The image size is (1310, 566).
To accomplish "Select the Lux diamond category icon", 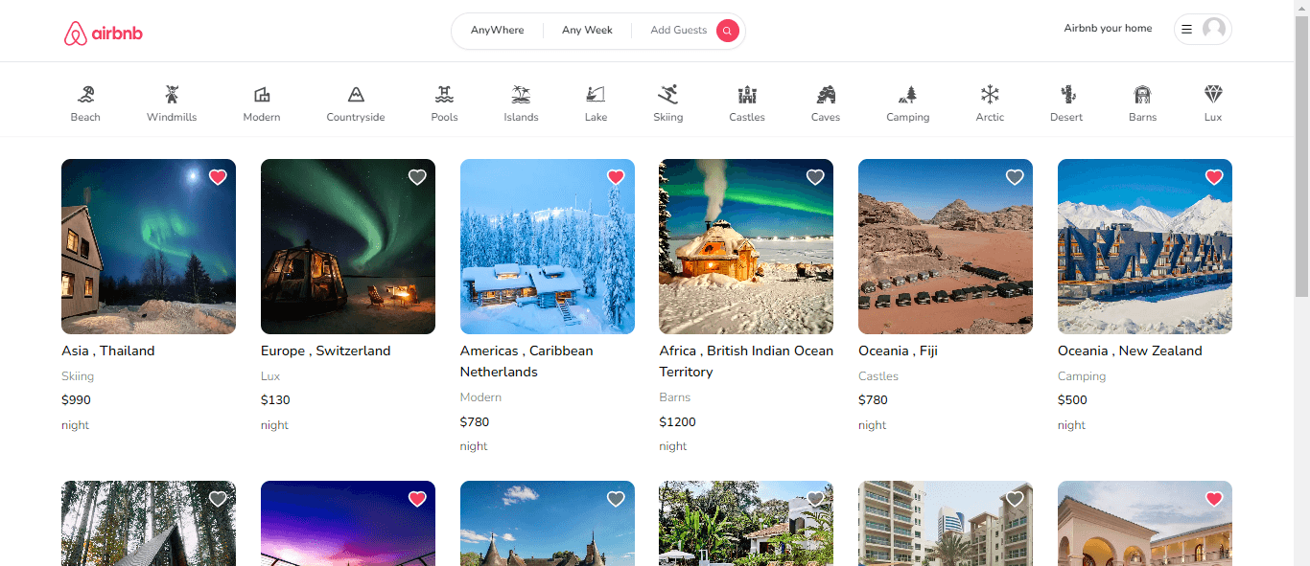I will (x=1213, y=94).
